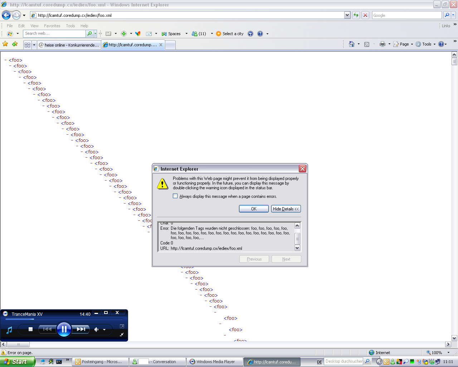Open Favorites Center star icon
This screenshot has height=367, width=458.
click(5, 44)
